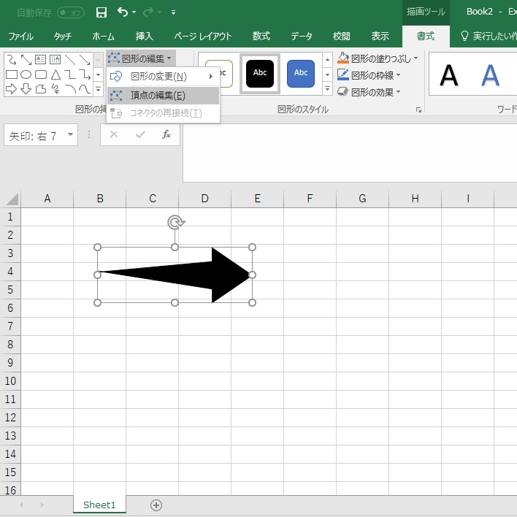
Task: Select the oval shape
Action: (x=26, y=74)
